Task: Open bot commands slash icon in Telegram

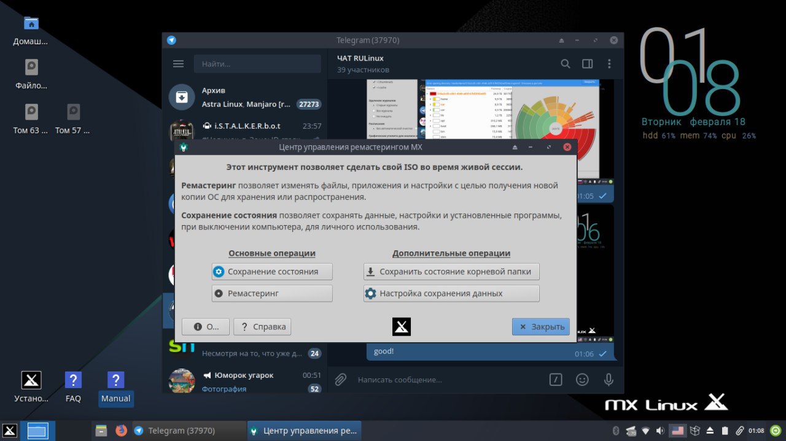Action: tap(555, 380)
